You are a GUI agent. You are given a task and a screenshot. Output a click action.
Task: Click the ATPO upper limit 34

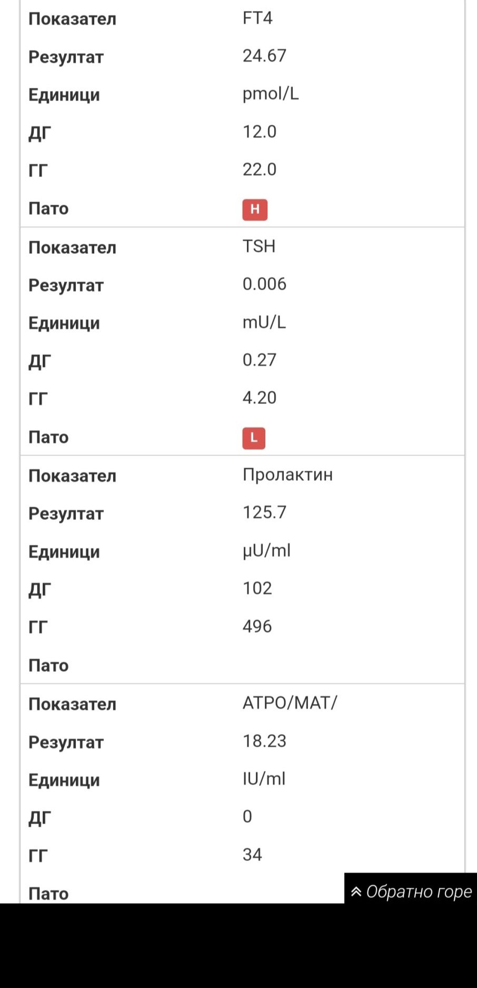click(252, 854)
